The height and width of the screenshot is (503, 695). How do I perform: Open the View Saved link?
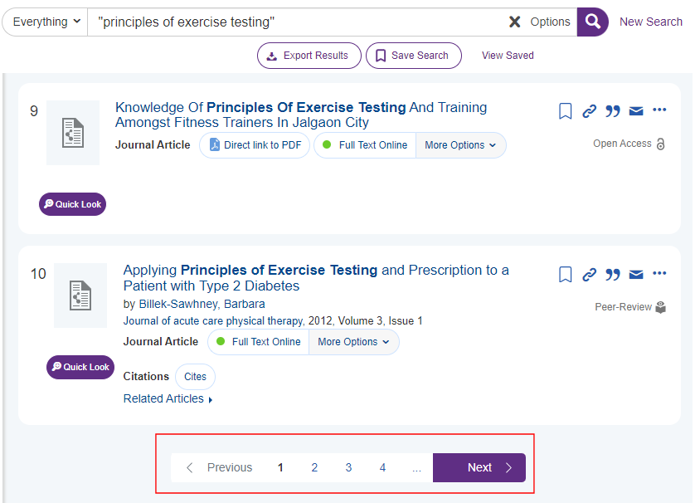pyautogui.click(x=508, y=56)
